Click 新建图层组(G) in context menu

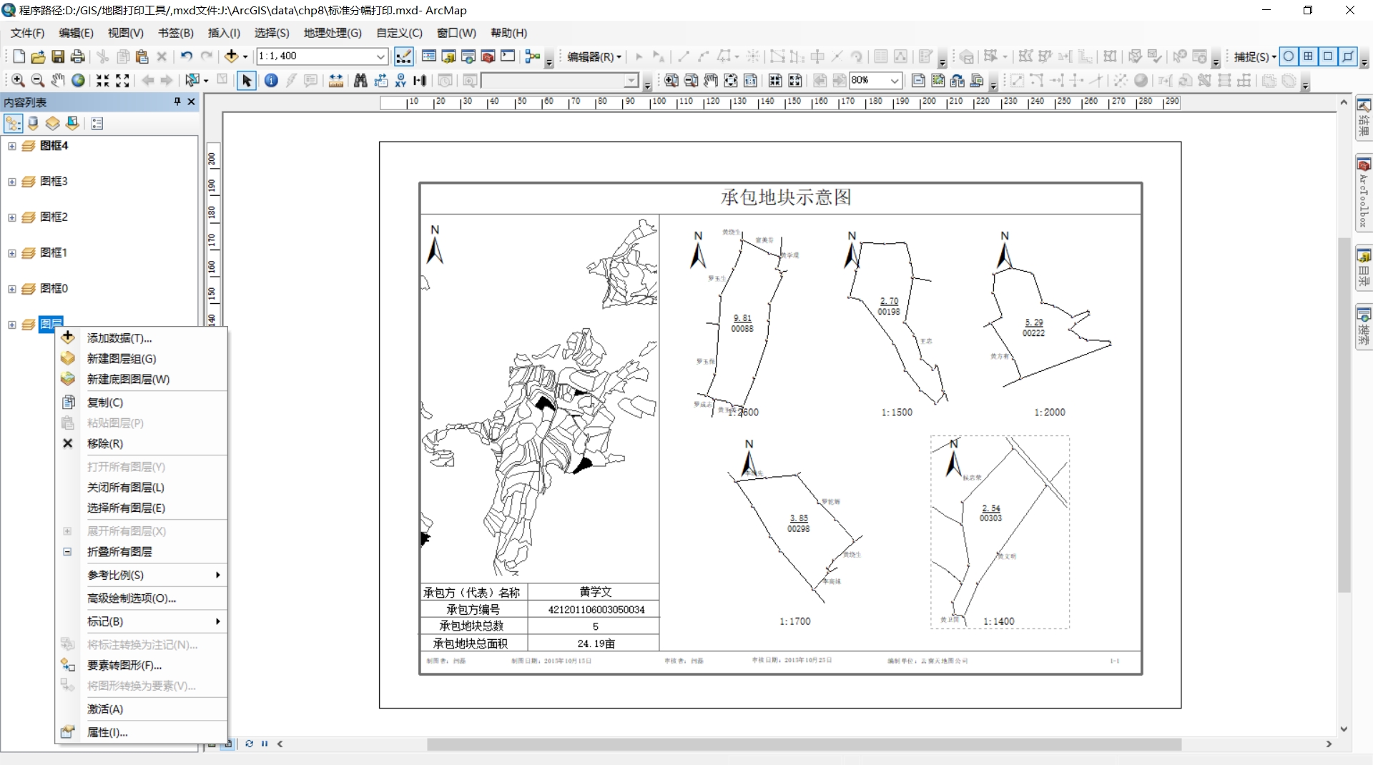click(142, 359)
